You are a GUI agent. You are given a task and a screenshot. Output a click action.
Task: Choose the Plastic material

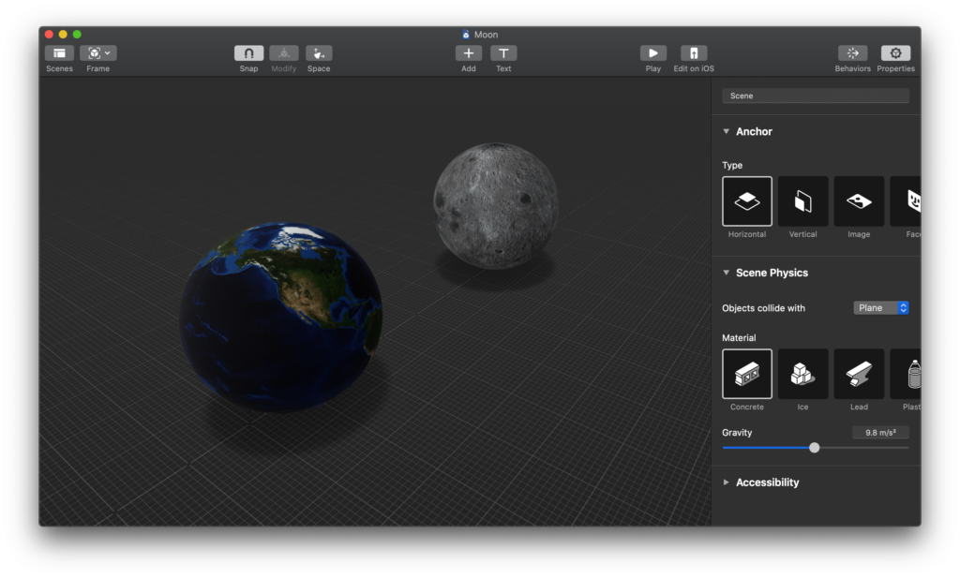point(906,374)
